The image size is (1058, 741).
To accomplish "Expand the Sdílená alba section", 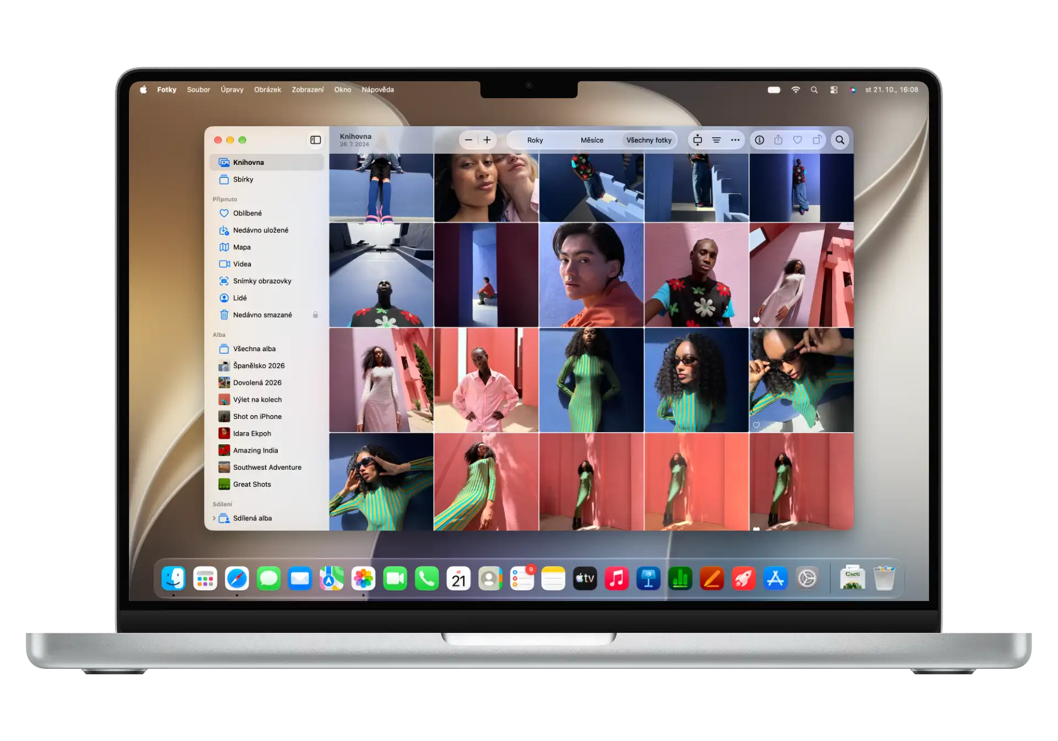I will pos(214,518).
